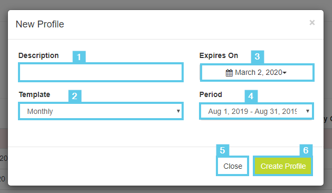Focus the Description text field
Viewport: 332px width, 193px height.
[101, 72]
